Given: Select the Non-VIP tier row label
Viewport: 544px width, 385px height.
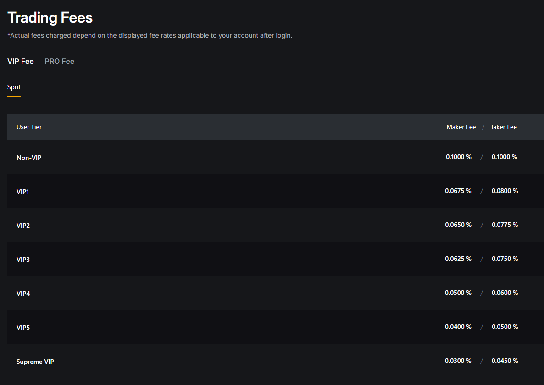Looking at the screenshot, I should 29,158.
